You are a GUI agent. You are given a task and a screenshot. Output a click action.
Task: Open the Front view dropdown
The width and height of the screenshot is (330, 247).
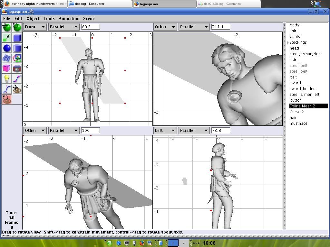pos(35,27)
